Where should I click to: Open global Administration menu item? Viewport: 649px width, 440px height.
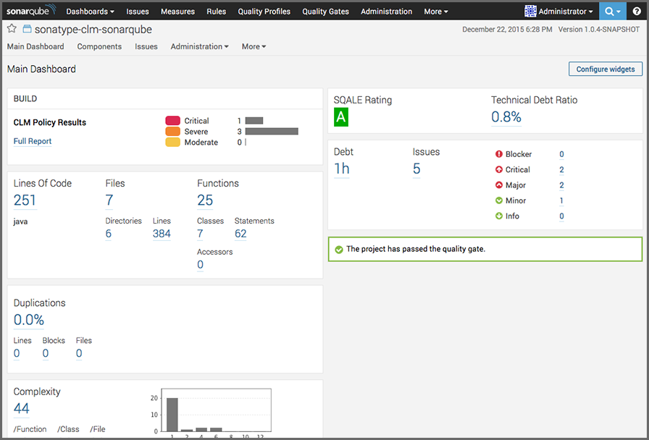coord(386,12)
